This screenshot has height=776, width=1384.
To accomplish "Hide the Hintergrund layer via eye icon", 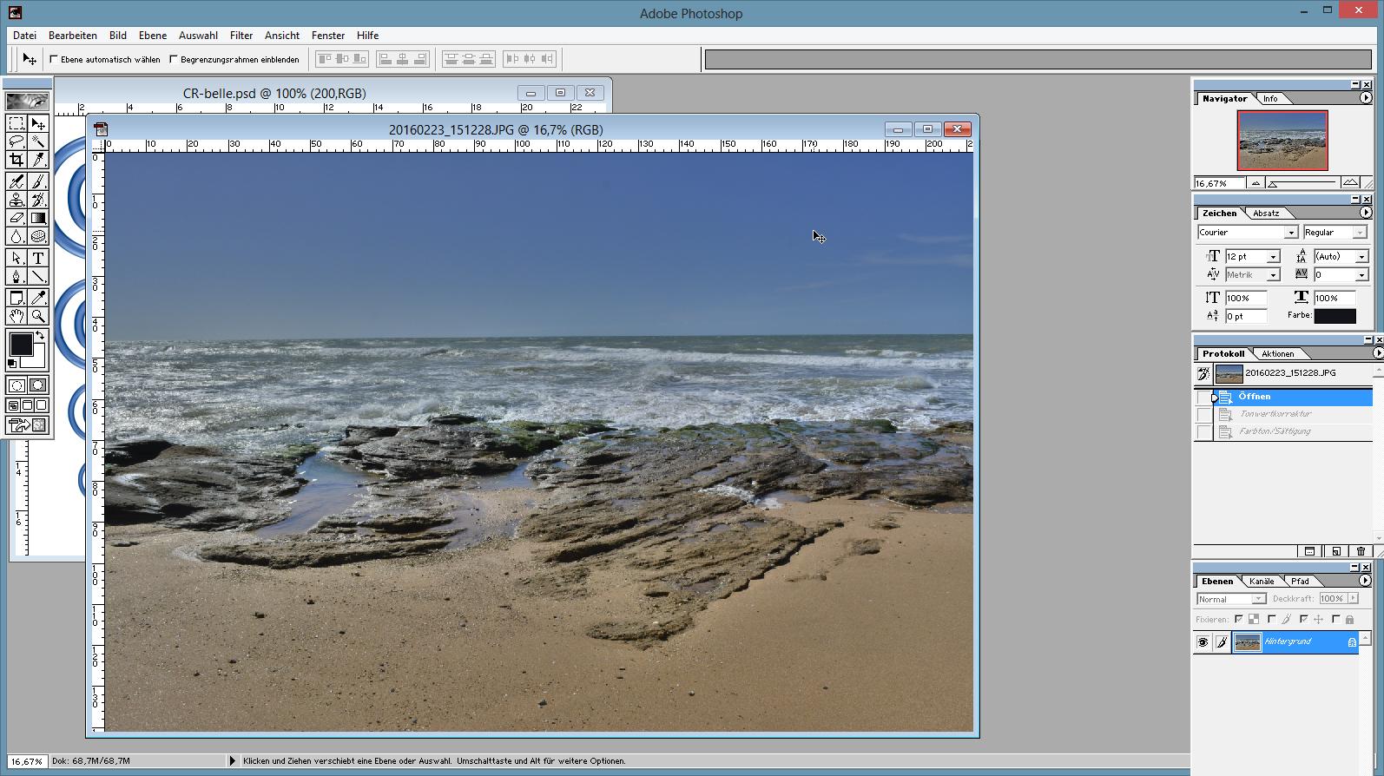I will click(x=1203, y=642).
